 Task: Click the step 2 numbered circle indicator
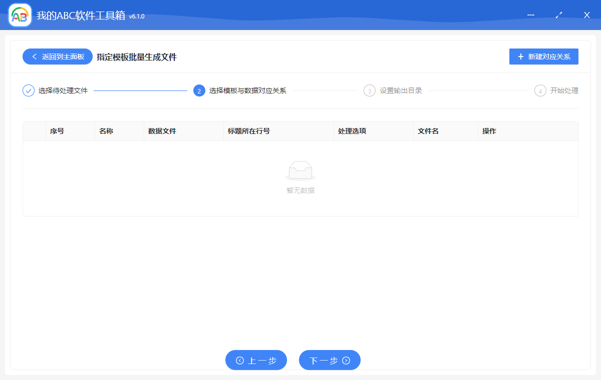click(x=199, y=90)
